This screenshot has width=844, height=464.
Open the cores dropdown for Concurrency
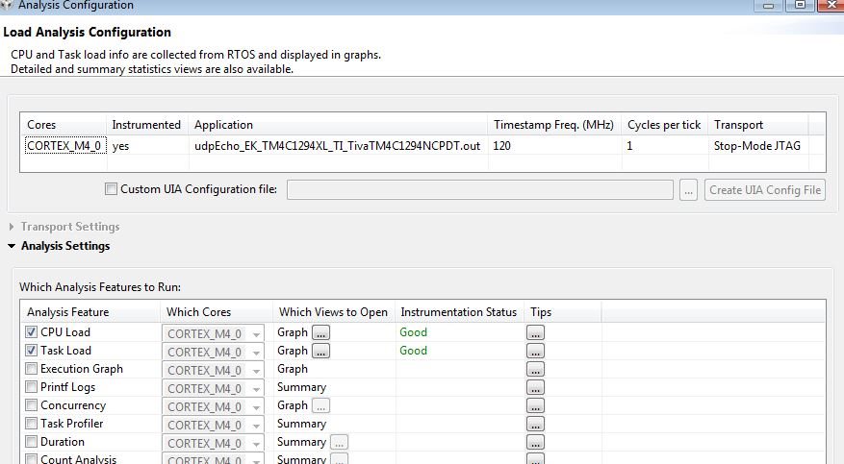(213, 406)
